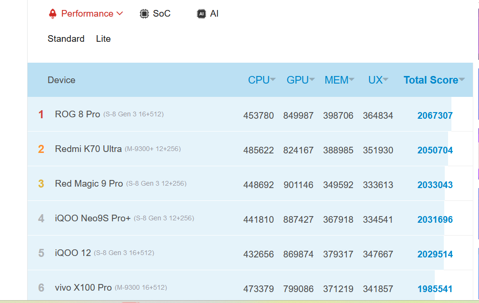Open Red Magic 9 Pro device entry
The height and width of the screenshot is (303, 479).
pos(89,183)
